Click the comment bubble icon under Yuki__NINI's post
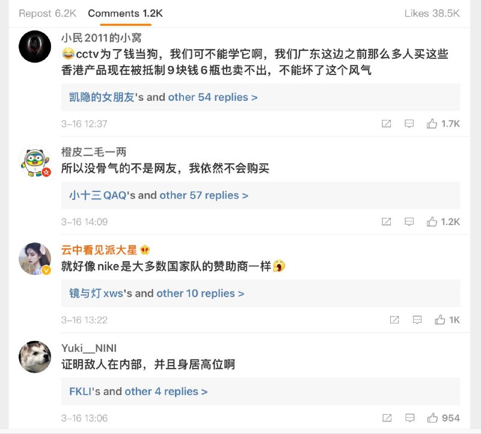Viewport: 481px width, 434px height. (x=409, y=417)
